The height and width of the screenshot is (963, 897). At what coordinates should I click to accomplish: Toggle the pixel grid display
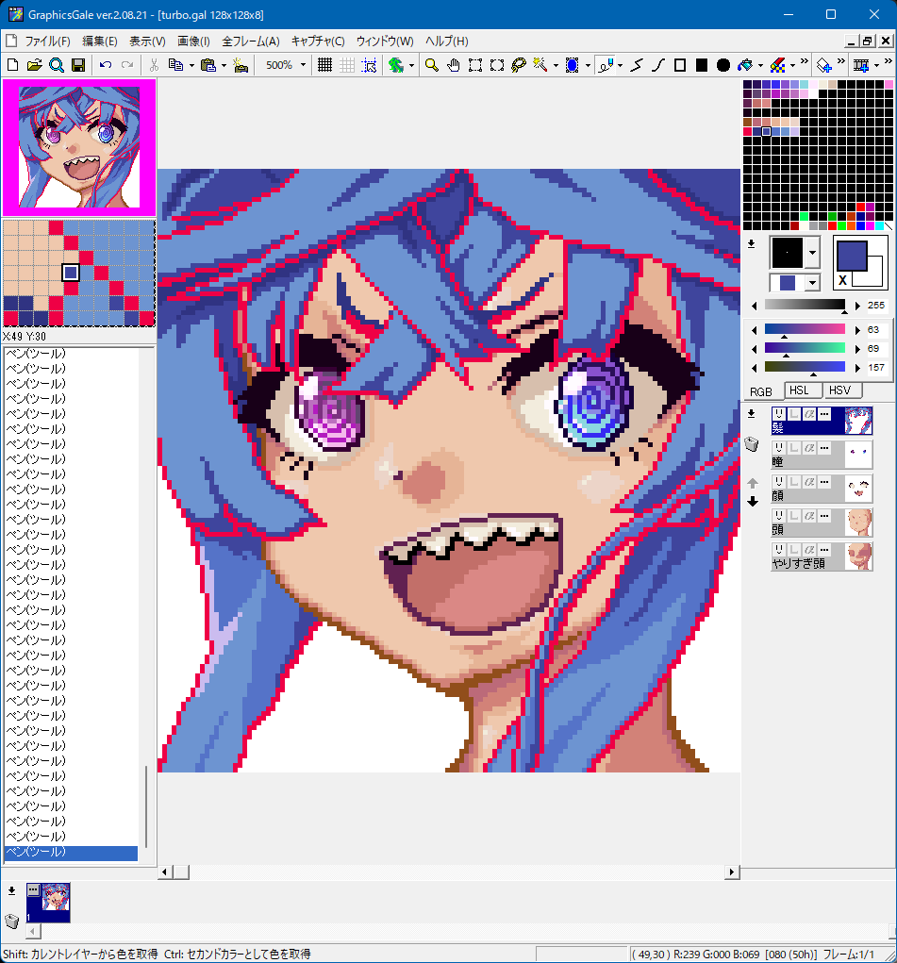(x=324, y=65)
